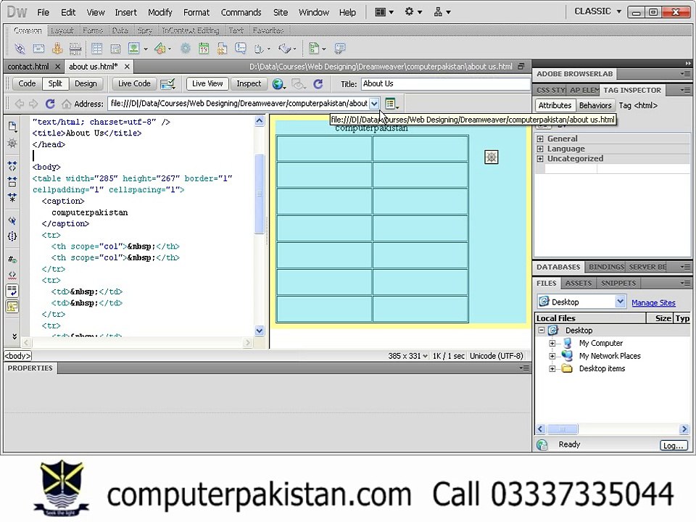Open the Layout tab of the Insert bar
This screenshot has width=696, height=522.
pyautogui.click(x=62, y=30)
